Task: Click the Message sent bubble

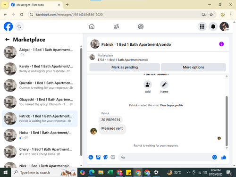Action: [112, 129]
